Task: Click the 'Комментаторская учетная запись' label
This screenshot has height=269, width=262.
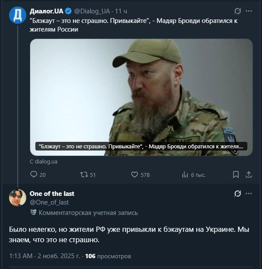Action: click(x=88, y=213)
